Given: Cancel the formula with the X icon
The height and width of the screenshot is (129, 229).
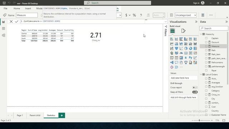Looking at the screenshot, I should pos(11,21).
